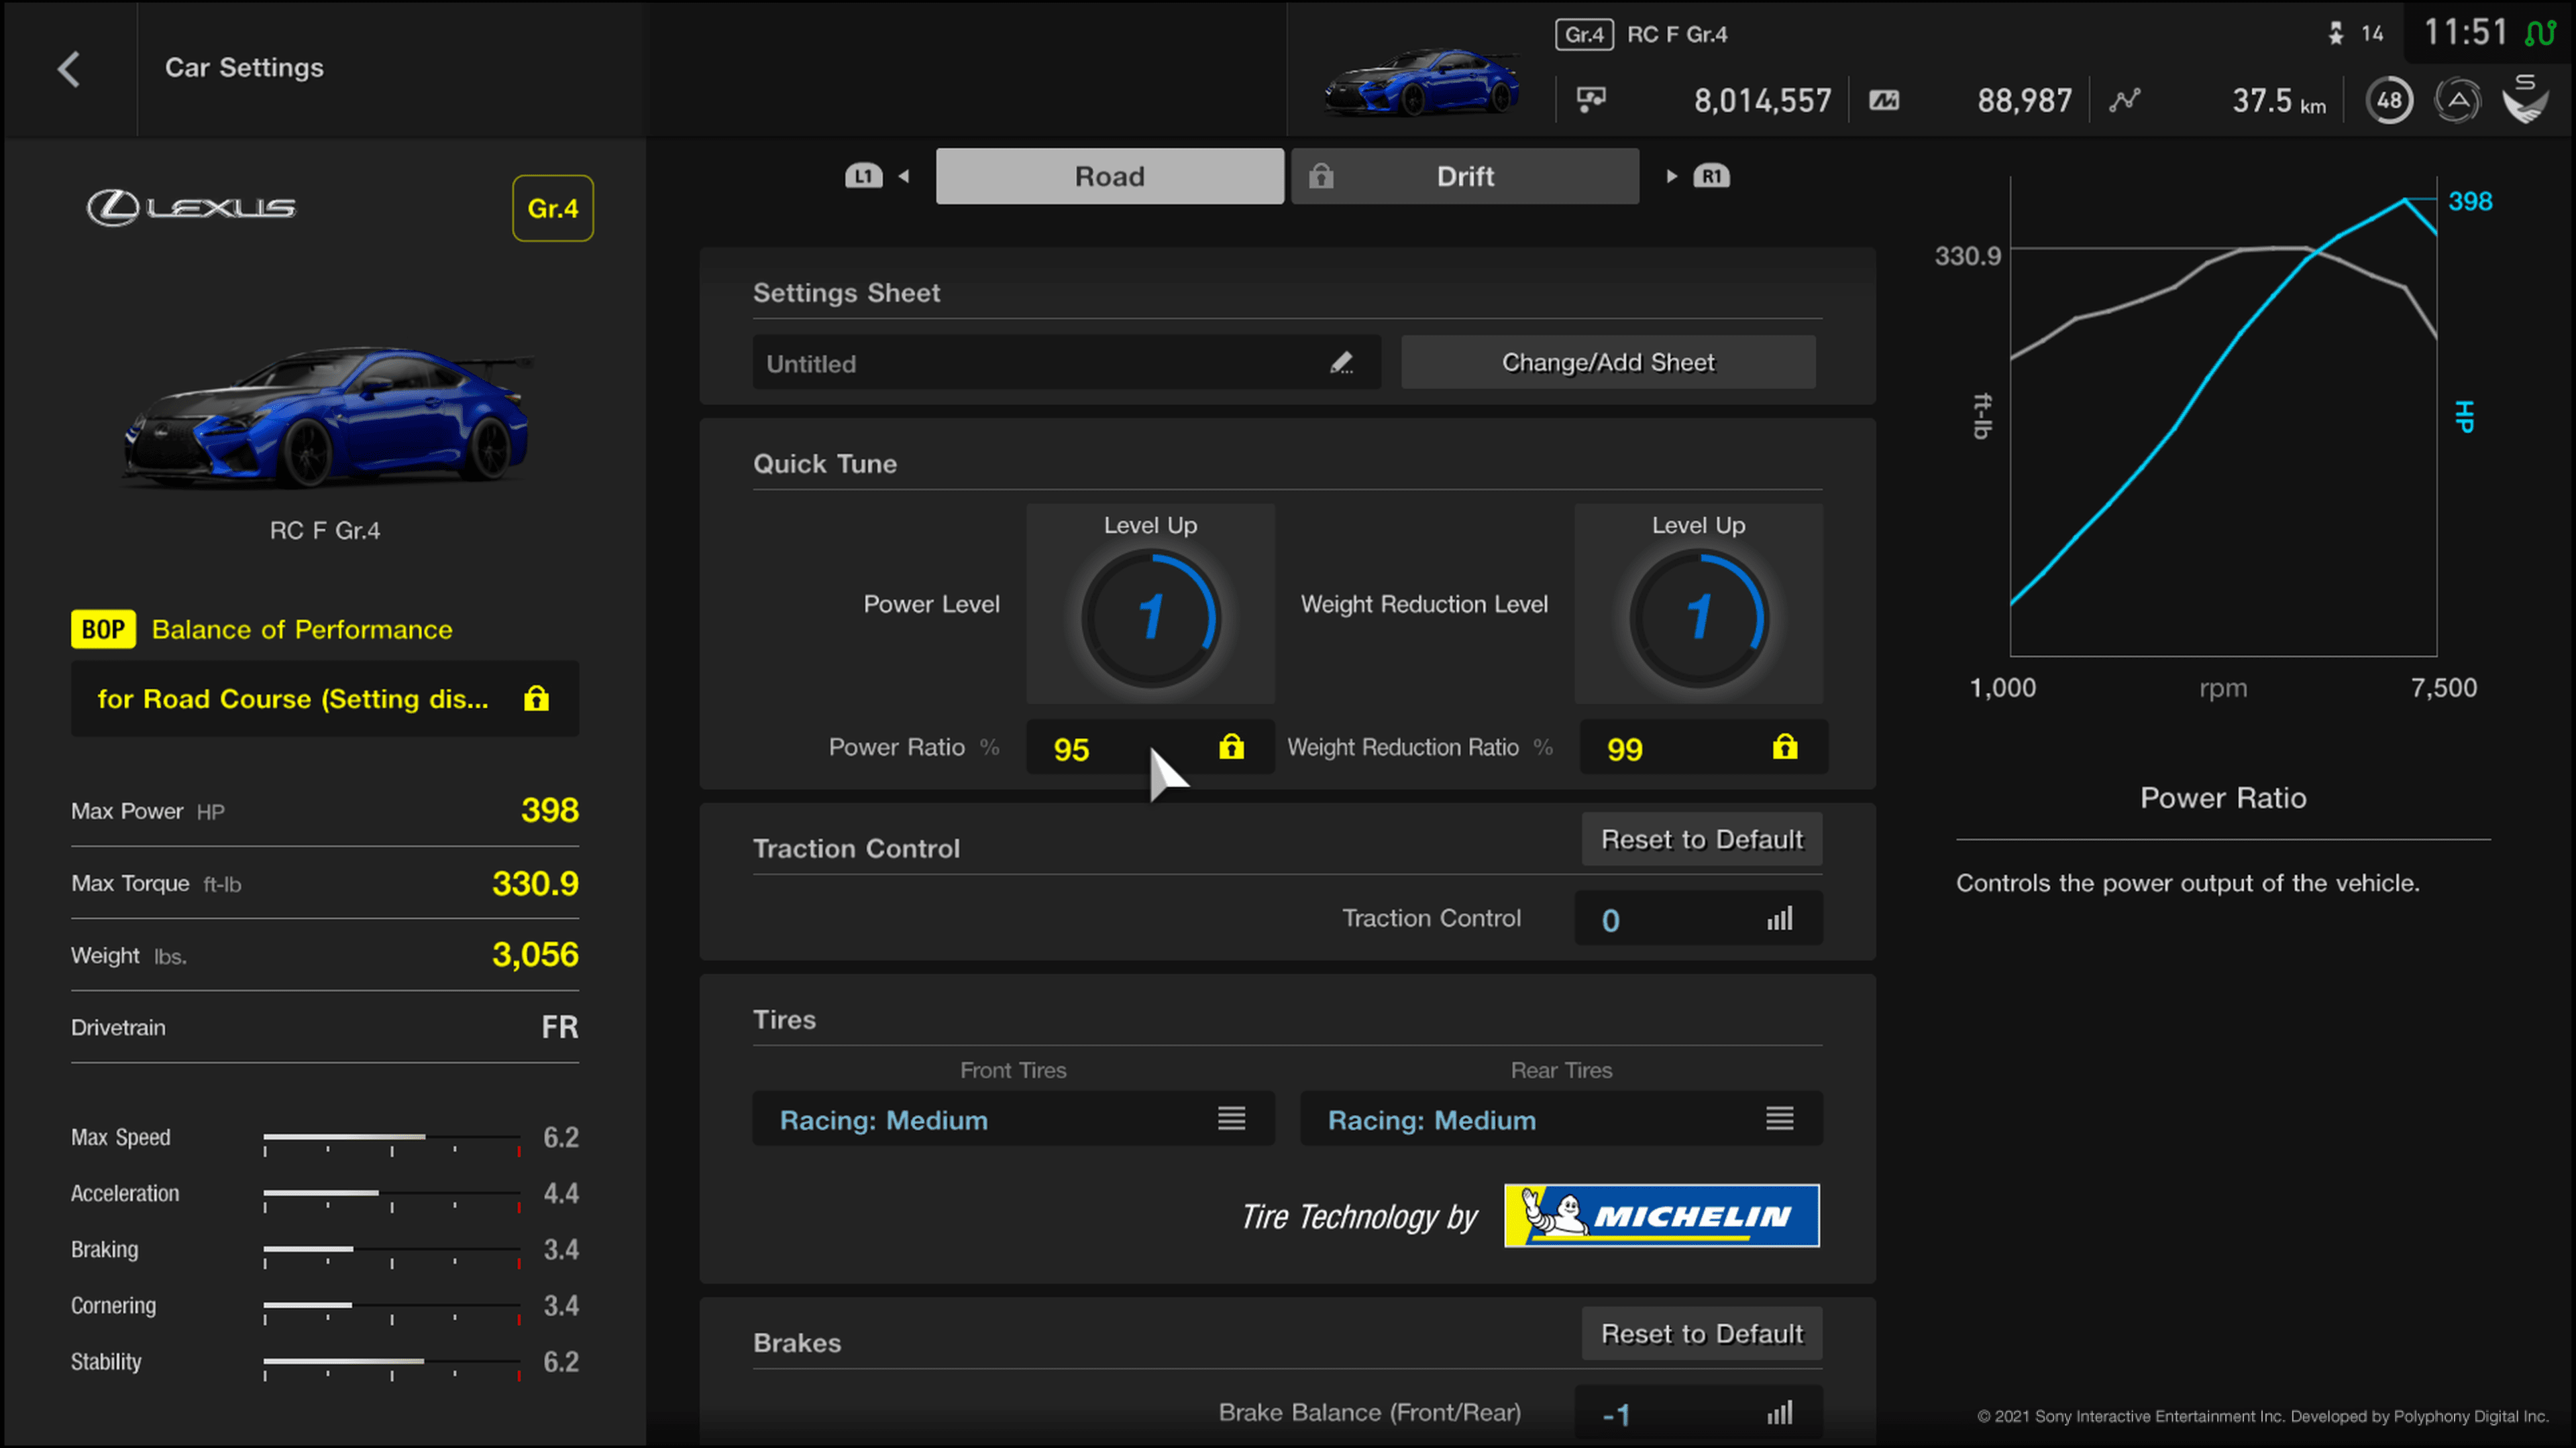Open the Rear Tires Racing: Medium selector

coord(1561,1118)
